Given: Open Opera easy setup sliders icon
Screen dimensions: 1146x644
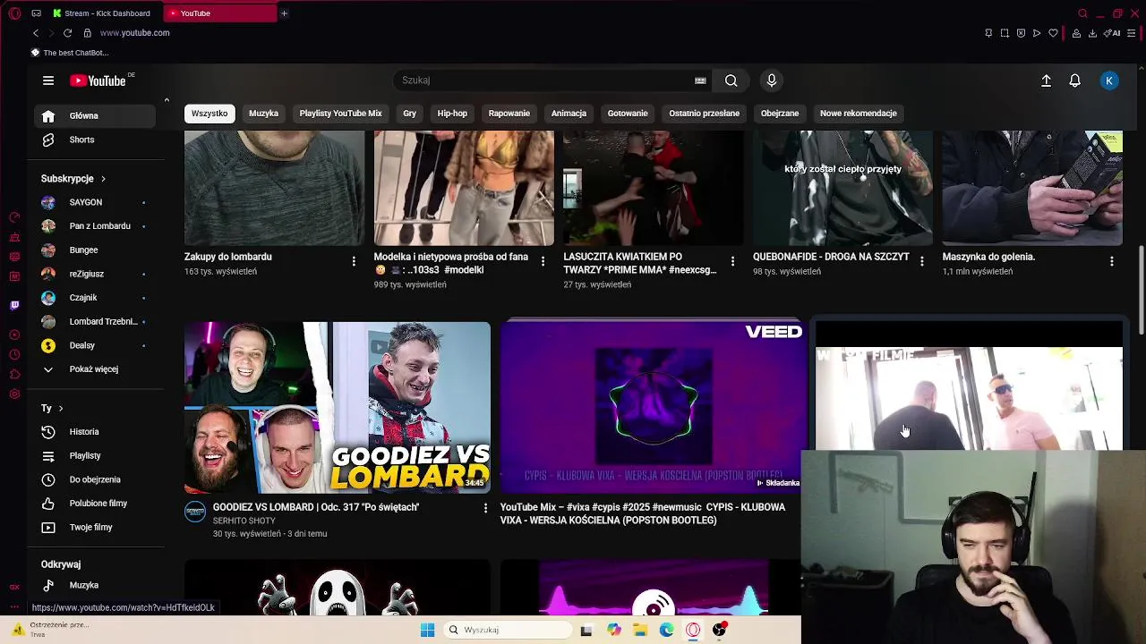Looking at the screenshot, I should [1132, 33].
